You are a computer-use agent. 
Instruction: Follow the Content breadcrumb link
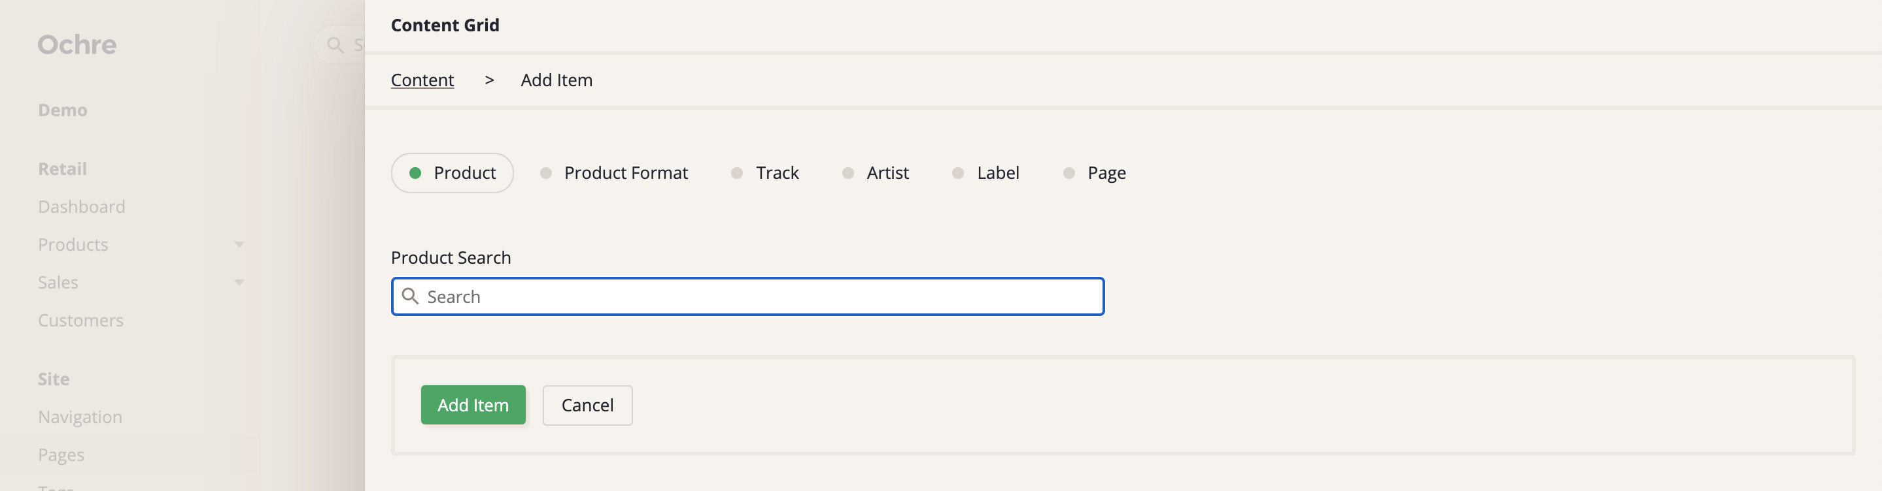tap(422, 80)
